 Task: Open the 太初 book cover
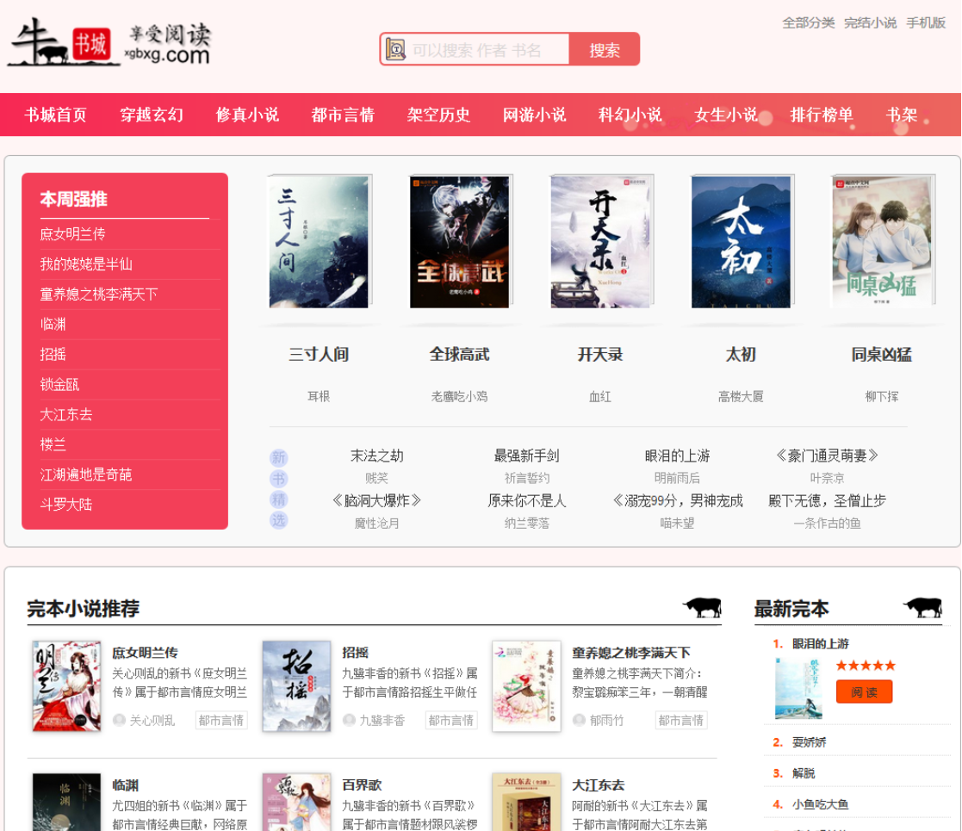pyautogui.click(x=742, y=242)
